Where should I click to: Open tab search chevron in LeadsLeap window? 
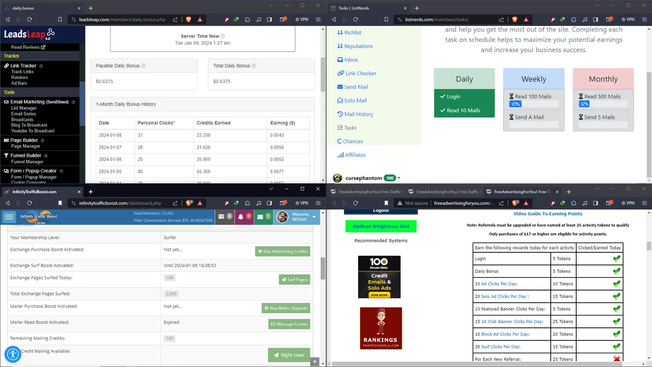[x=270, y=6]
